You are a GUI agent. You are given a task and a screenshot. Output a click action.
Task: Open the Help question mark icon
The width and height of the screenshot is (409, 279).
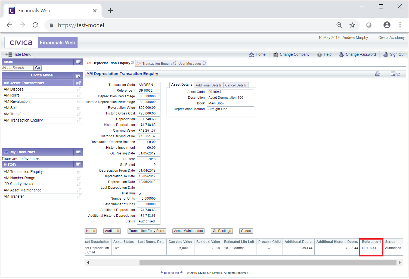point(320,55)
